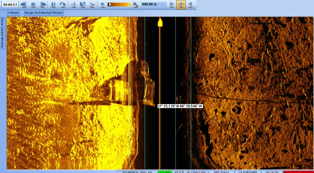This screenshot has width=314, height=173.
Task: Expand the Sonar Control Window side panel
Action: pos(2,33)
